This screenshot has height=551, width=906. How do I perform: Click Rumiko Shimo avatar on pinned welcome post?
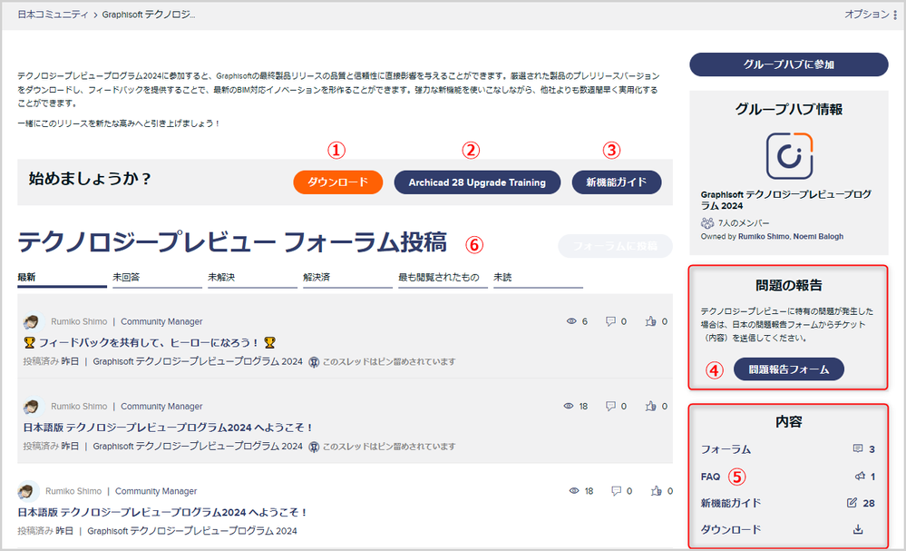coord(31,407)
